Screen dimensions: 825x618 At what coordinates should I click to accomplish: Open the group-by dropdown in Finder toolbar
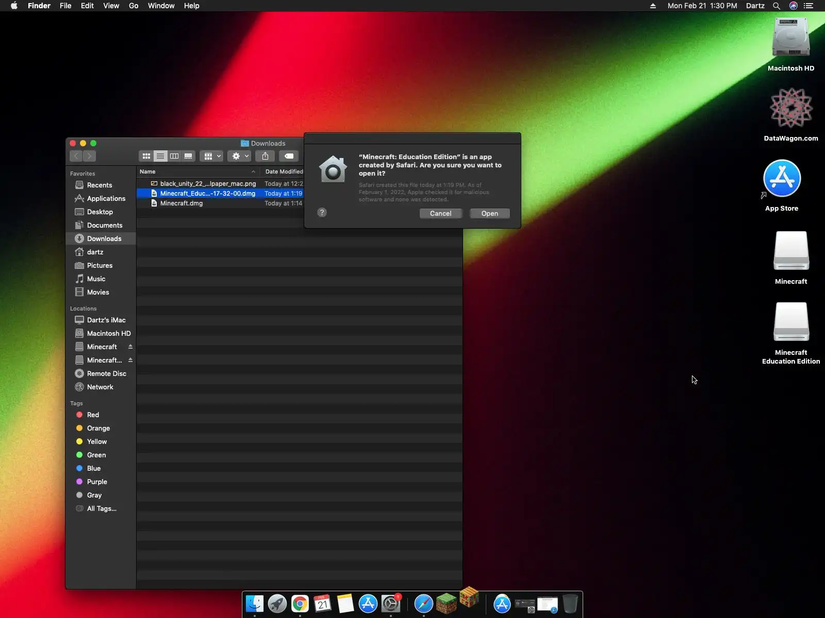(x=211, y=156)
